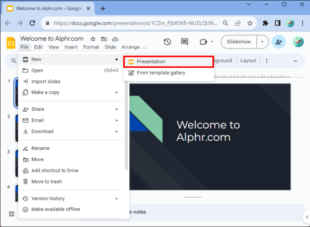The height and width of the screenshot is (227, 310).
Task: Go forward in the browser
Action: 20,23
